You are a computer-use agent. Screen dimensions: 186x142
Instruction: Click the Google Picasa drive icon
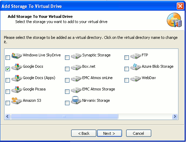17,89
